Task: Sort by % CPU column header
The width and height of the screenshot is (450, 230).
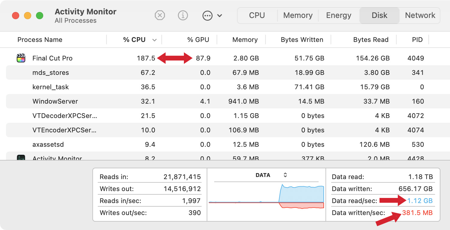Action: [x=134, y=40]
